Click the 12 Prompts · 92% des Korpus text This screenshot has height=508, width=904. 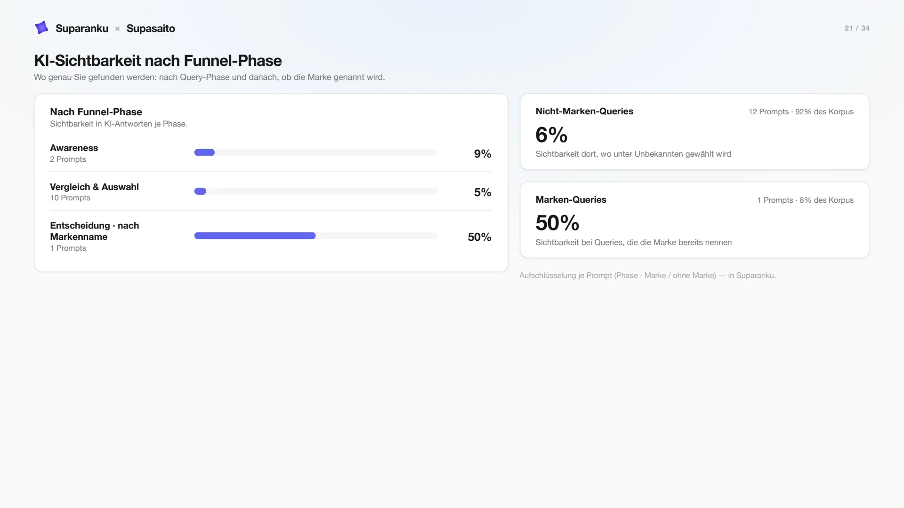point(801,112)
